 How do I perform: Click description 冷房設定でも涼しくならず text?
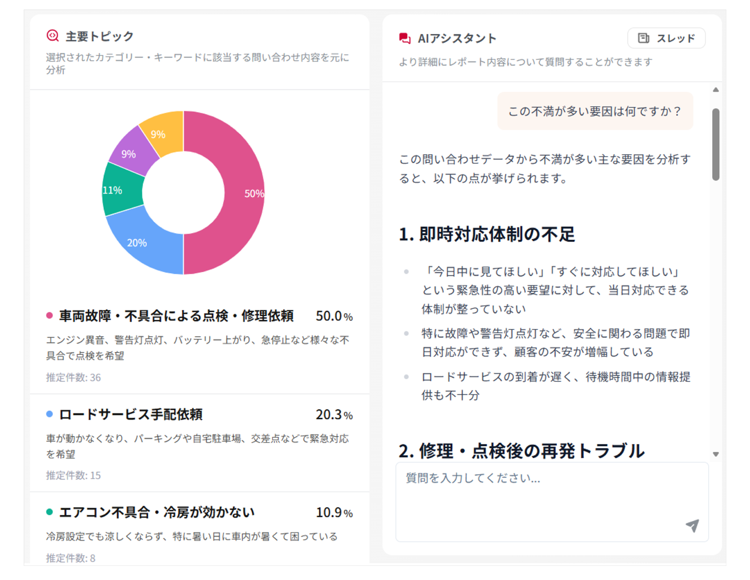(192, 537)
